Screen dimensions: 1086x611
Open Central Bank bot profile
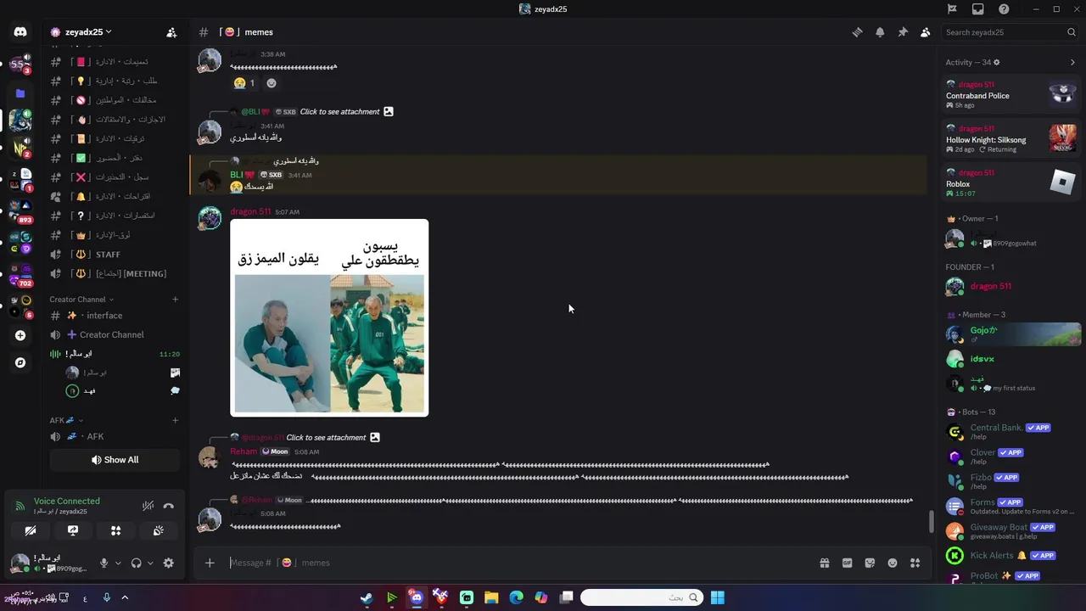pos(1011,431)
